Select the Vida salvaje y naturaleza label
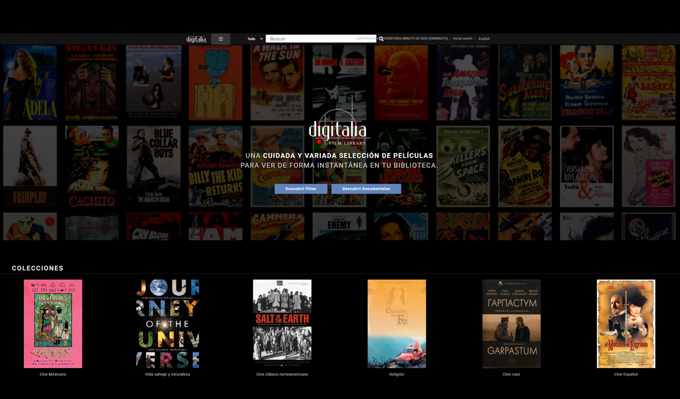The height and width of the screenshot is (399, 680). click(168, 375)
